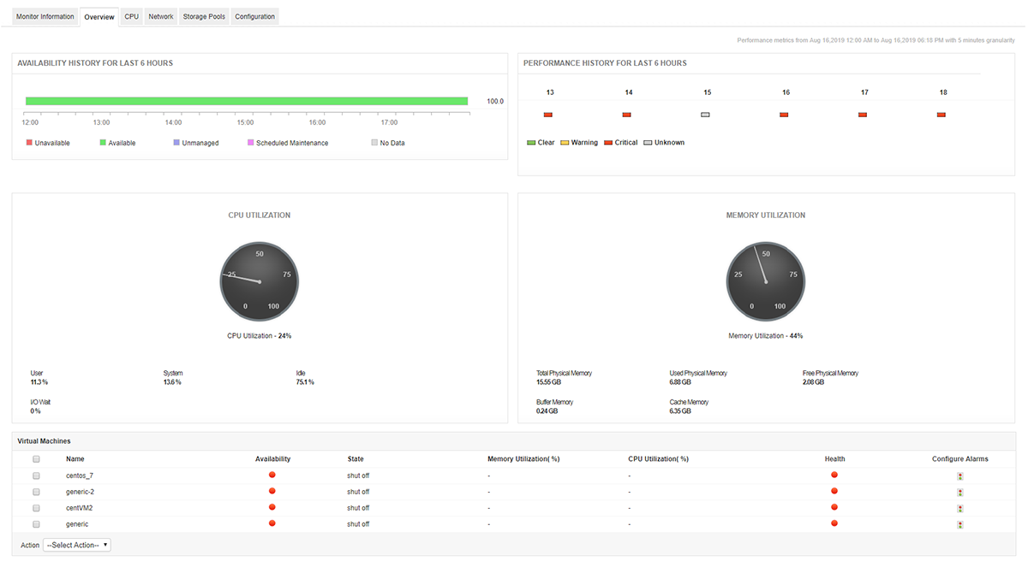
Task: Open Configure Alarms icon for centVM2
Action: point(960,508)
